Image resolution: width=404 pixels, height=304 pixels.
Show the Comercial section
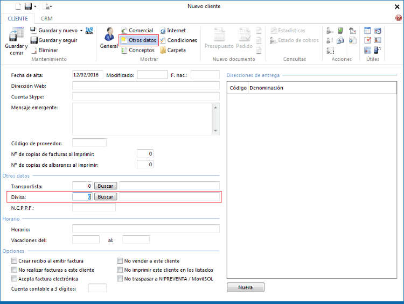pos(124,31)
